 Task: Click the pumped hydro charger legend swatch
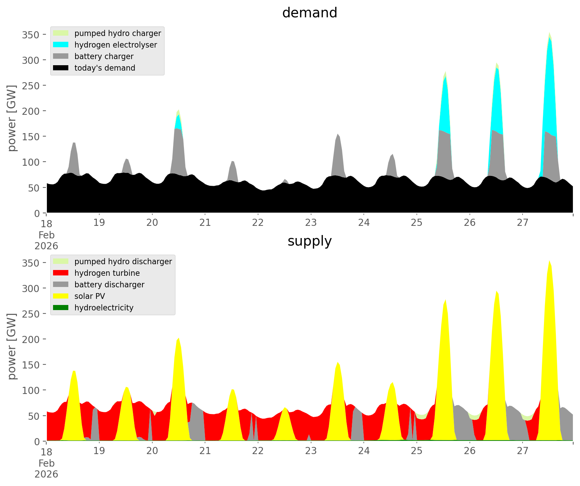(x=61, y=33)
